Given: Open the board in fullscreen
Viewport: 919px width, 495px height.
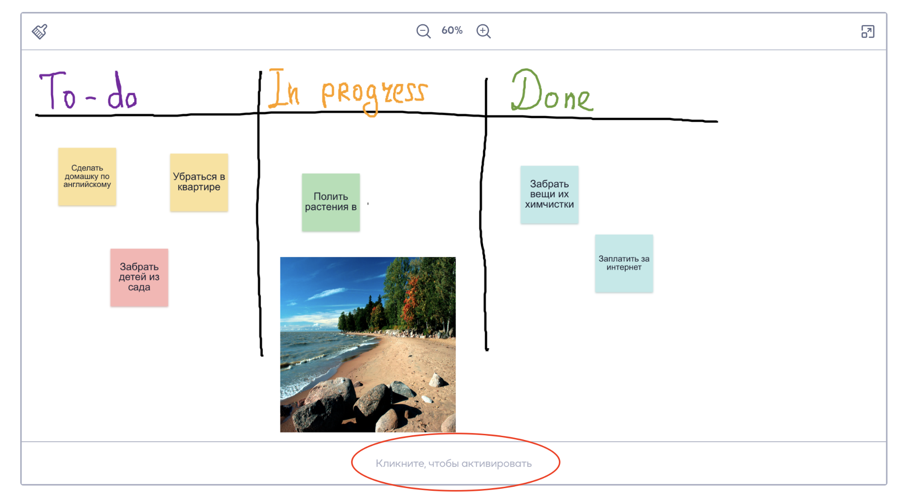Looking at the screenshot, I should click(868, 31).
